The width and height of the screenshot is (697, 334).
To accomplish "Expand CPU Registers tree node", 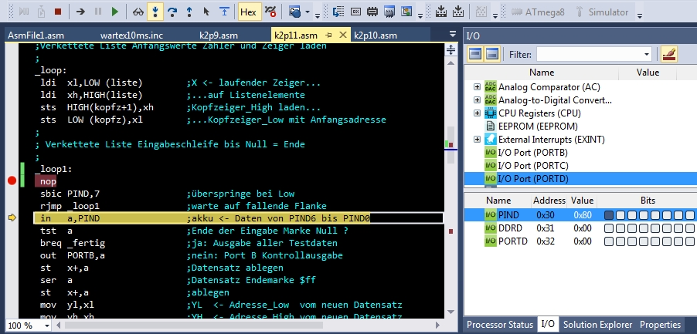I will point(477,113).
